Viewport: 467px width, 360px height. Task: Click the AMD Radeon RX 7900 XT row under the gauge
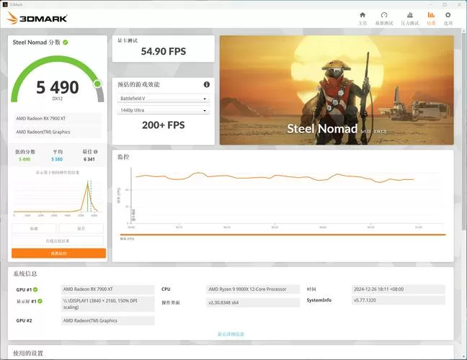click(58, 118)
